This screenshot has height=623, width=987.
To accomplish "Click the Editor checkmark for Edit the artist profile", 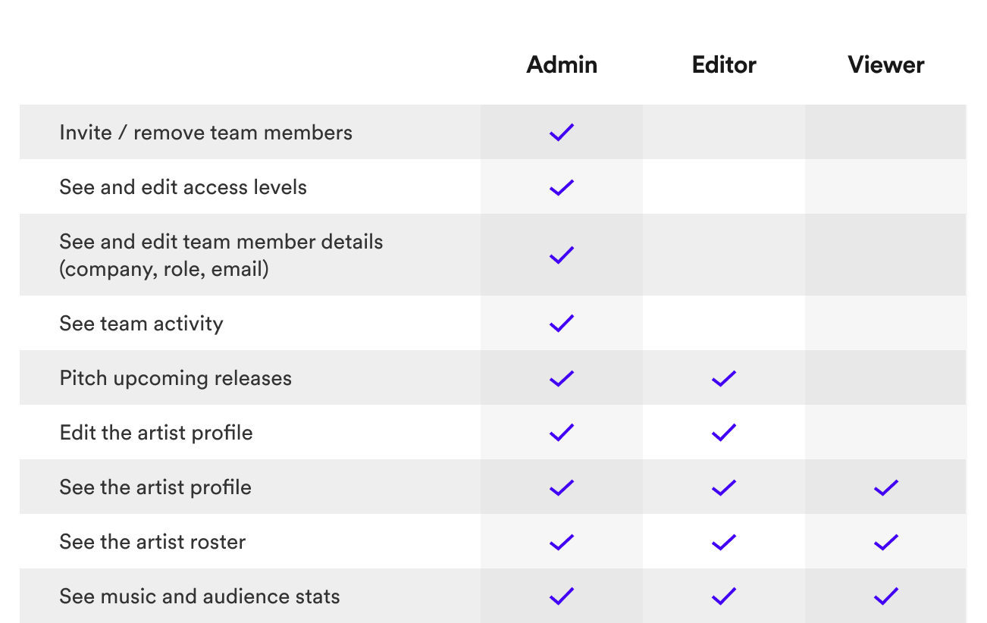I will pos(724,433).
